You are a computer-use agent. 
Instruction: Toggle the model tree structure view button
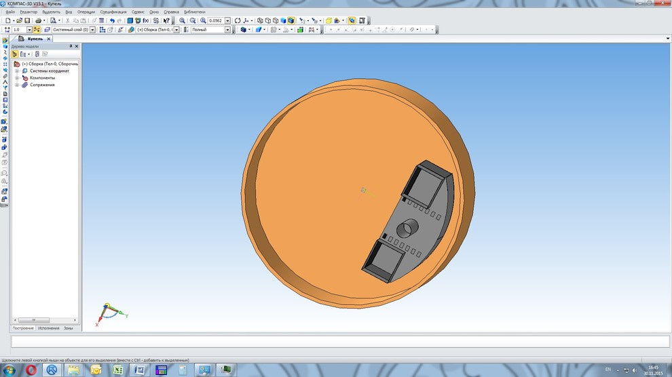15,54
